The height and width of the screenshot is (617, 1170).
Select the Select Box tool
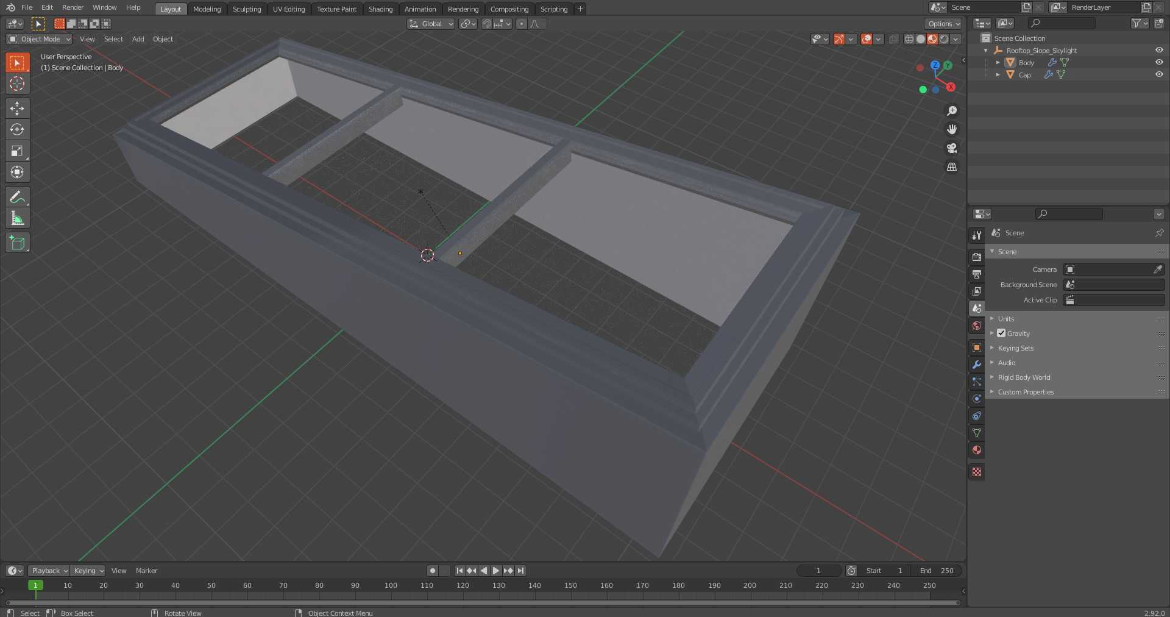click(17, 62)
